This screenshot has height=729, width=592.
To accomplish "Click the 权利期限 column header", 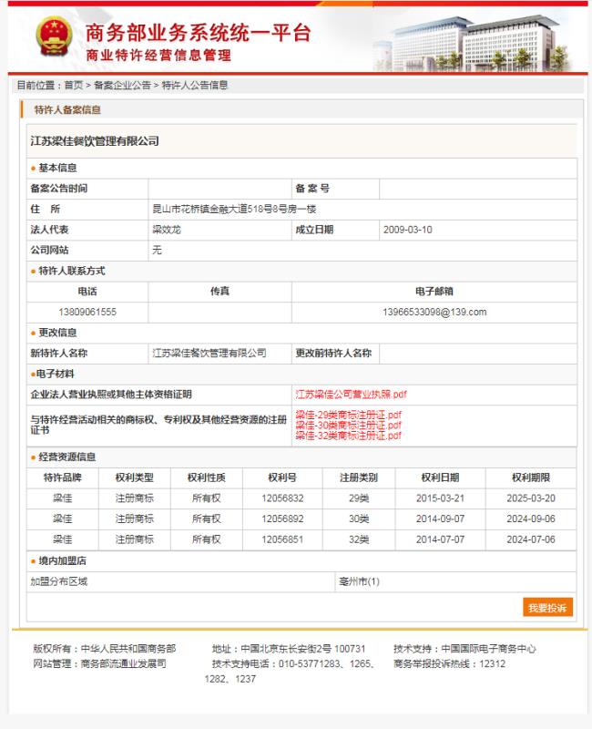I will 531,477.
